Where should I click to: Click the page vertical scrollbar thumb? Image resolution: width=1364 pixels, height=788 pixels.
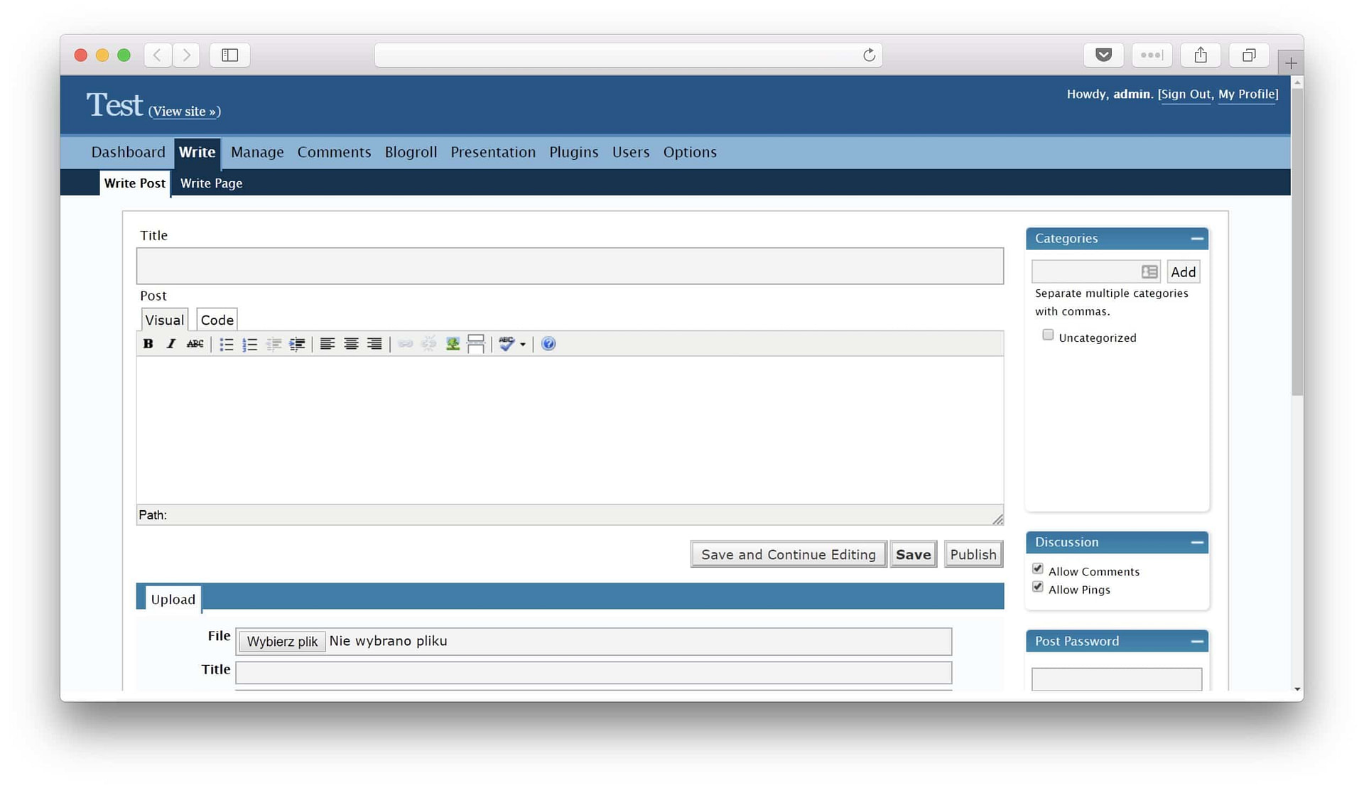click(x=1297, y=242)
